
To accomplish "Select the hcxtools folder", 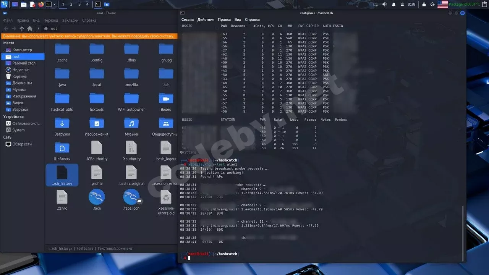I will pyautogui.click(x=97, y=102).
